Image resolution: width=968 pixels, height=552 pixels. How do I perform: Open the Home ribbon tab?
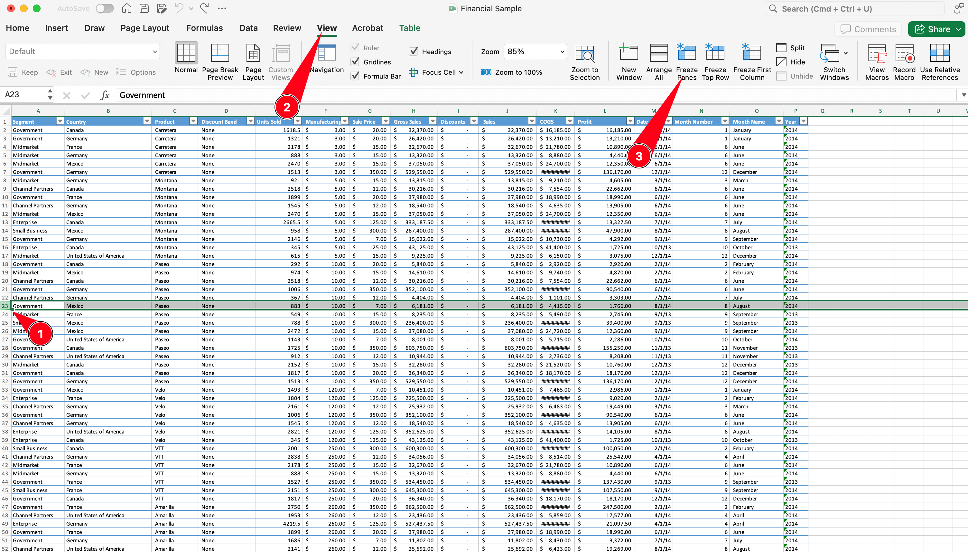tap(17, 28)
